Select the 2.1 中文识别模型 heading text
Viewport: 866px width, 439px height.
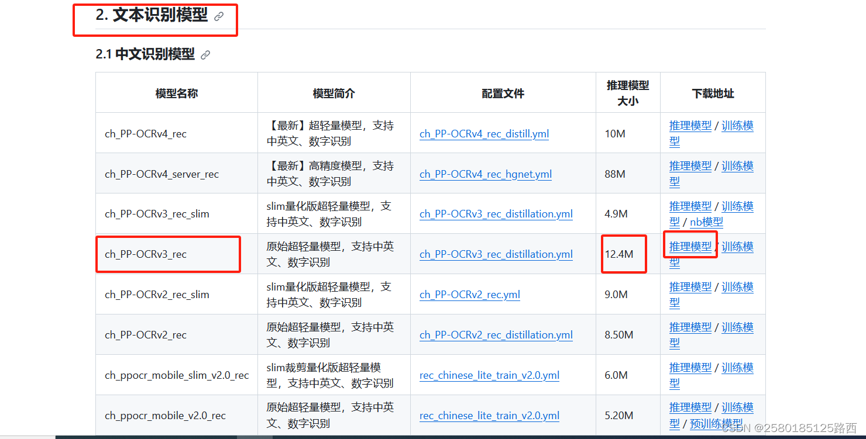(x=145, y=54)
